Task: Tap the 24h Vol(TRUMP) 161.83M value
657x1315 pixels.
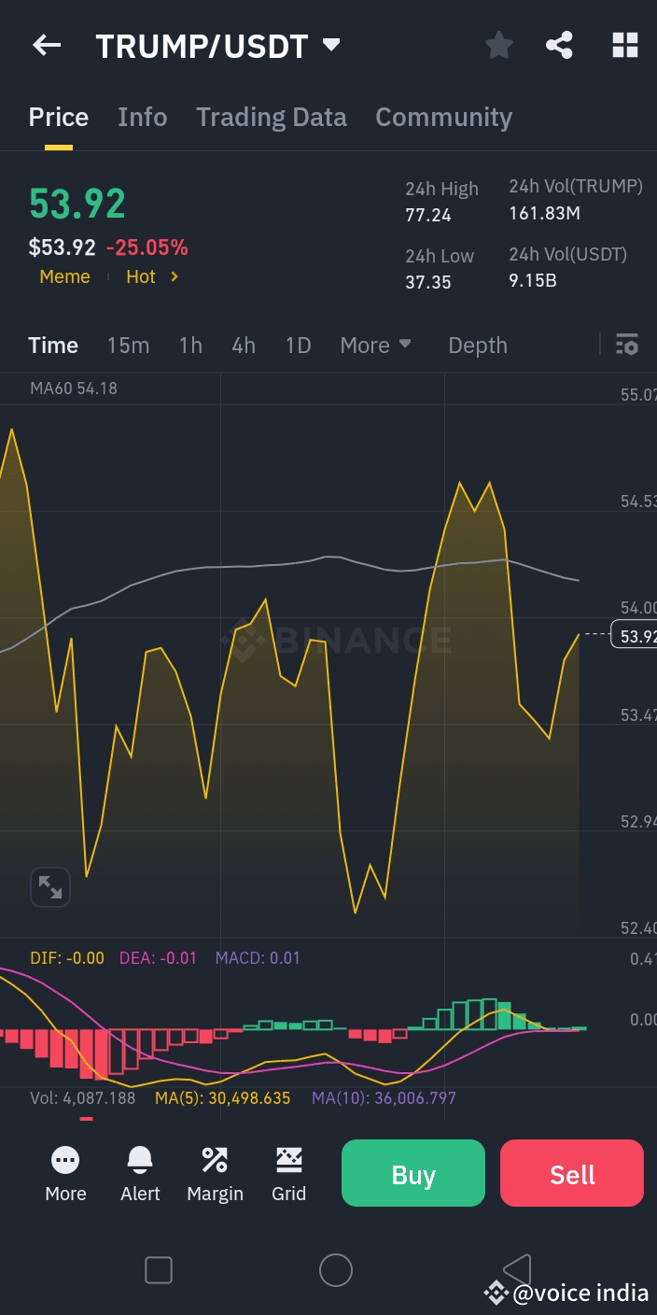Action: [x=544, y=214]
